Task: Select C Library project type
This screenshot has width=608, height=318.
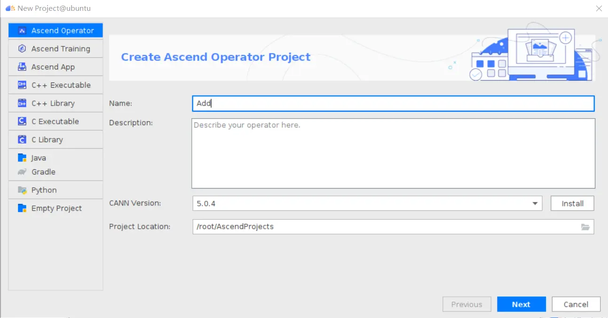Action: pyautogui.click(x=55, y=140)
